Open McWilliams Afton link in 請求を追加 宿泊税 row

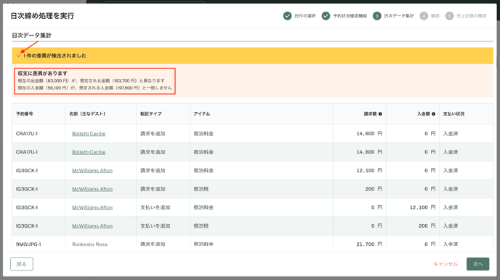(92, 189)
